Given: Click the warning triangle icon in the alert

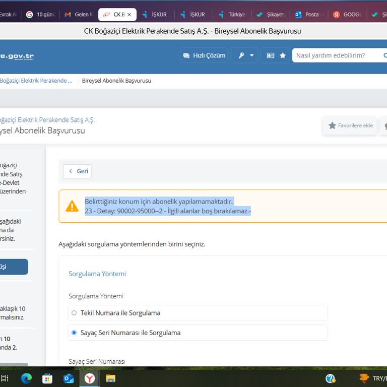Looking at the screenshot, I should tap(72, 206).
